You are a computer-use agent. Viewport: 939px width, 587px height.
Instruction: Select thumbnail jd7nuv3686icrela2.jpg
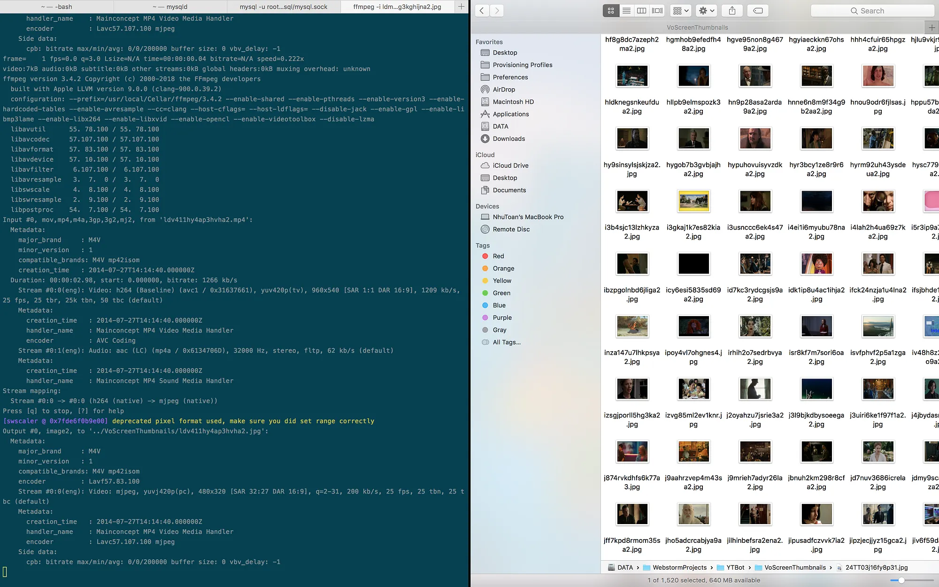tap(878, 452)
